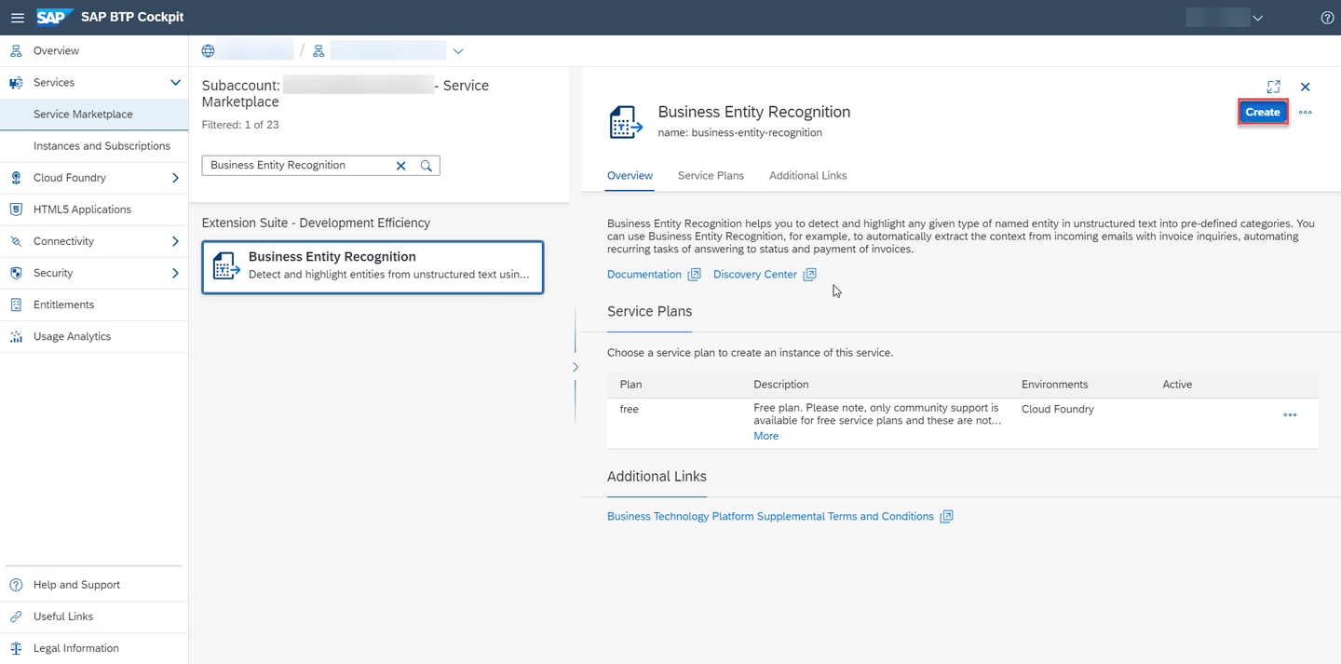Open Usage Analytics page

pyautogui.click(x=94, y=335)
